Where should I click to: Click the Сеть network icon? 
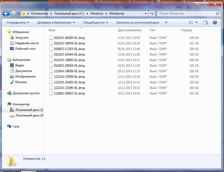click(x=9, y=126)
